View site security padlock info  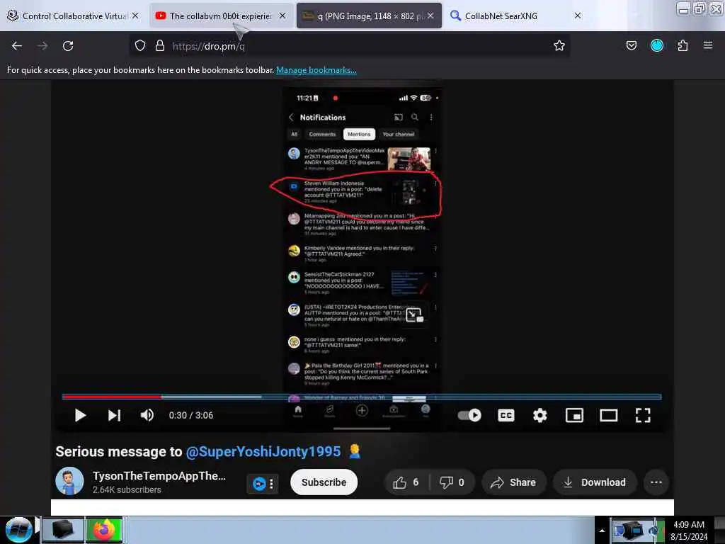click(160, 46)
